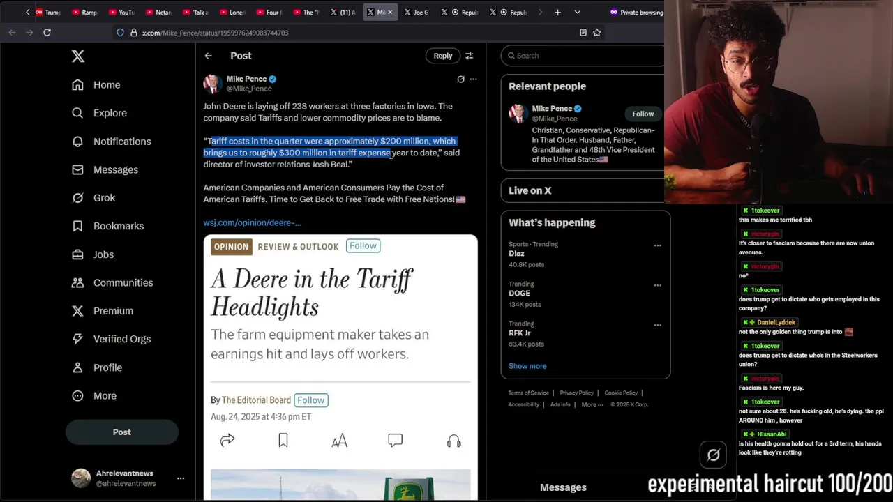This screenshot has width=893, height=502.
Task: Click the Grok floating icon bottom right
Action: click(x=713, y=455)
